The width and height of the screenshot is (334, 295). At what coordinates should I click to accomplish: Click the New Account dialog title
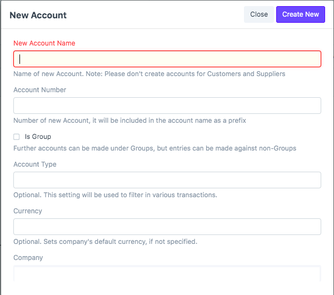click(x=38, y=16)
